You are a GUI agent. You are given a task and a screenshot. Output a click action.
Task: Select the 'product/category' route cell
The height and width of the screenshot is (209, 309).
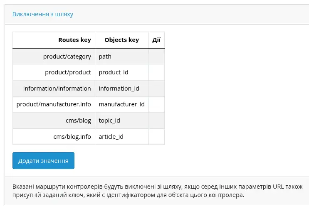(67, 57)
